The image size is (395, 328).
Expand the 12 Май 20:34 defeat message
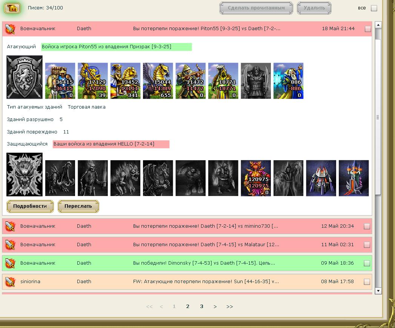187,226
